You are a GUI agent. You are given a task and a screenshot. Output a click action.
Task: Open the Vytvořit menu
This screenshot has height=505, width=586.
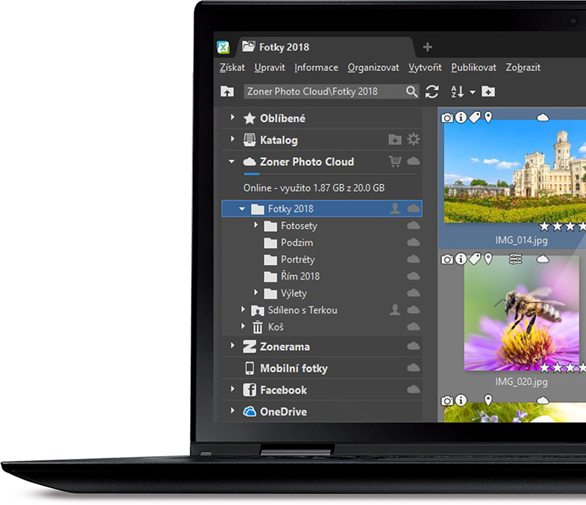[425, 68]
